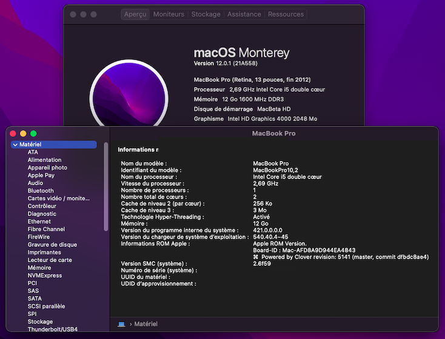This screenshot has height=339, width=445.
Task: Select FireWire in the sidebar
Action: [x=39, y=237]
